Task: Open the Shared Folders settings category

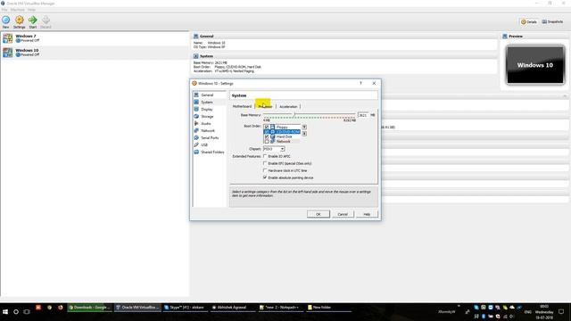Action: pyautogui.click(x=210, y=152)
